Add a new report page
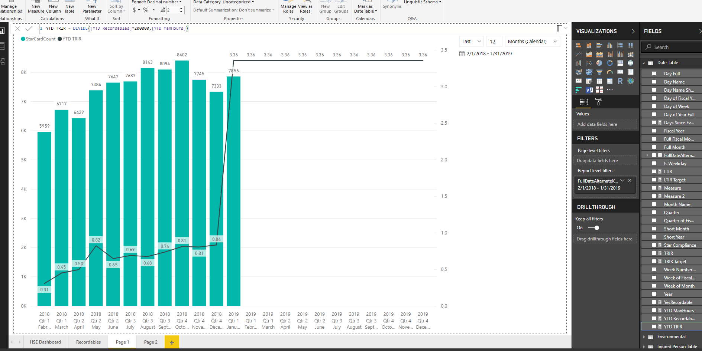Viewport: 702px width, 351px height. click(172, 342)
